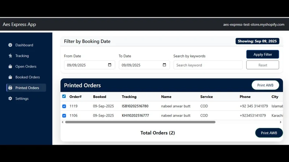Click the Order# column header
Screen dimensions: 289x162
76,96
